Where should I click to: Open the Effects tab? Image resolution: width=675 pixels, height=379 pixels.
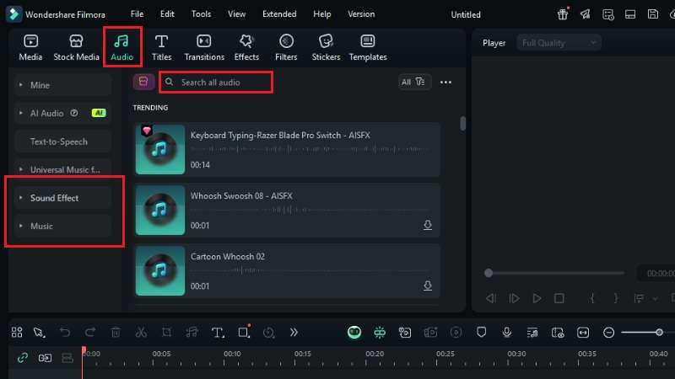[246, 47]
